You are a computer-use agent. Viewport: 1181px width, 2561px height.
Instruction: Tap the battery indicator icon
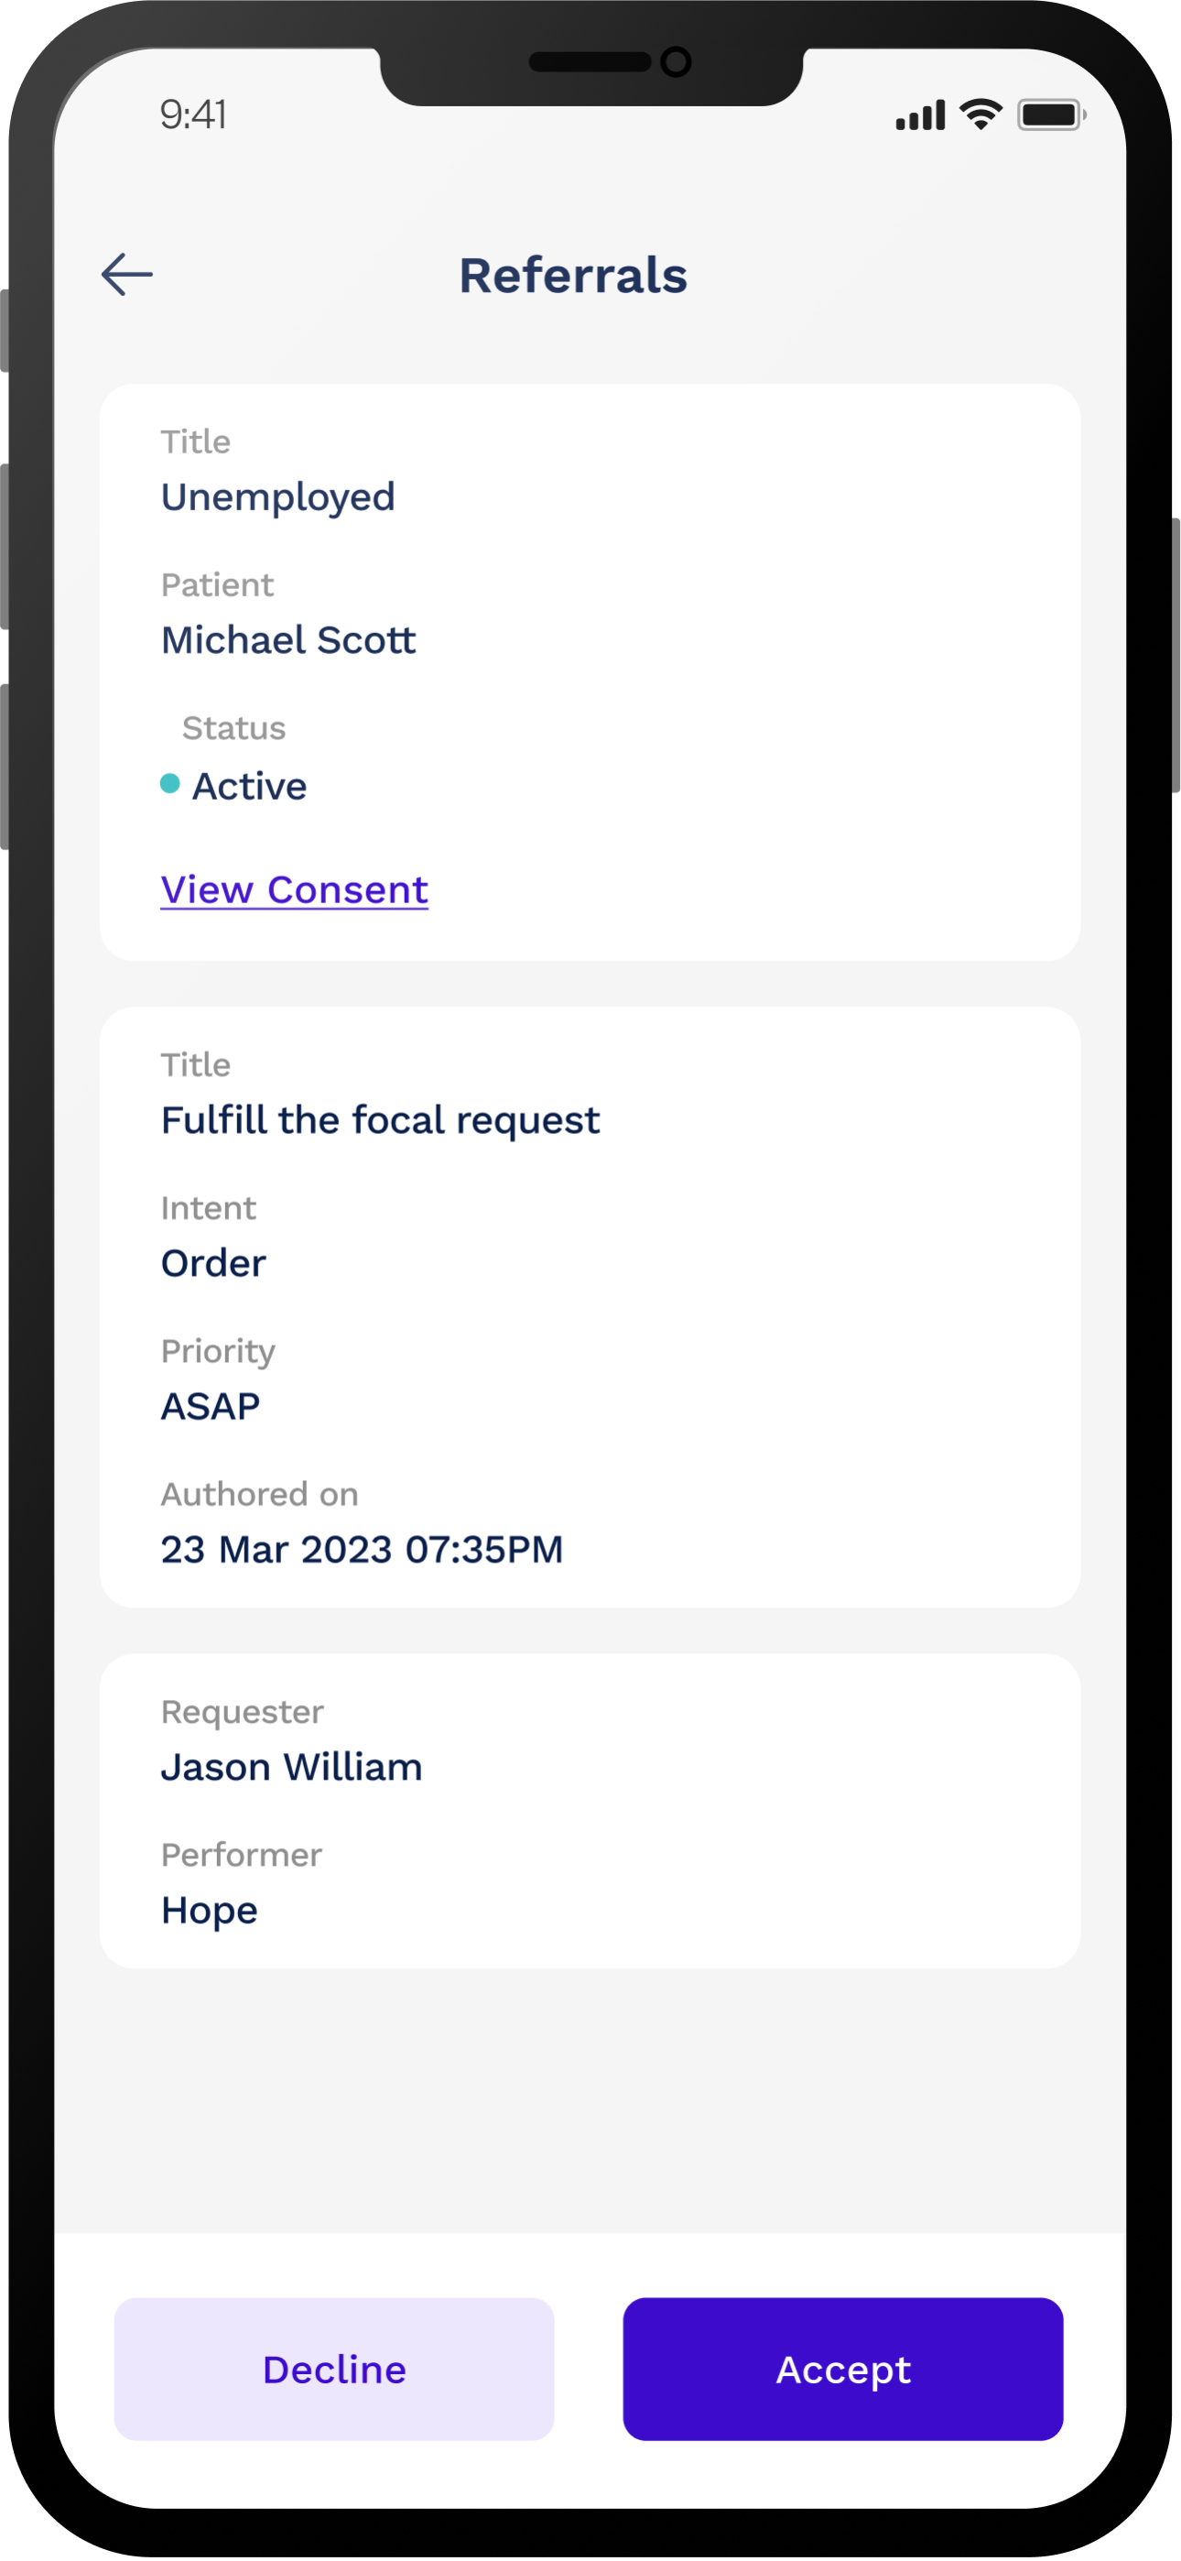pyautogui.click(x=1051, y=114)
